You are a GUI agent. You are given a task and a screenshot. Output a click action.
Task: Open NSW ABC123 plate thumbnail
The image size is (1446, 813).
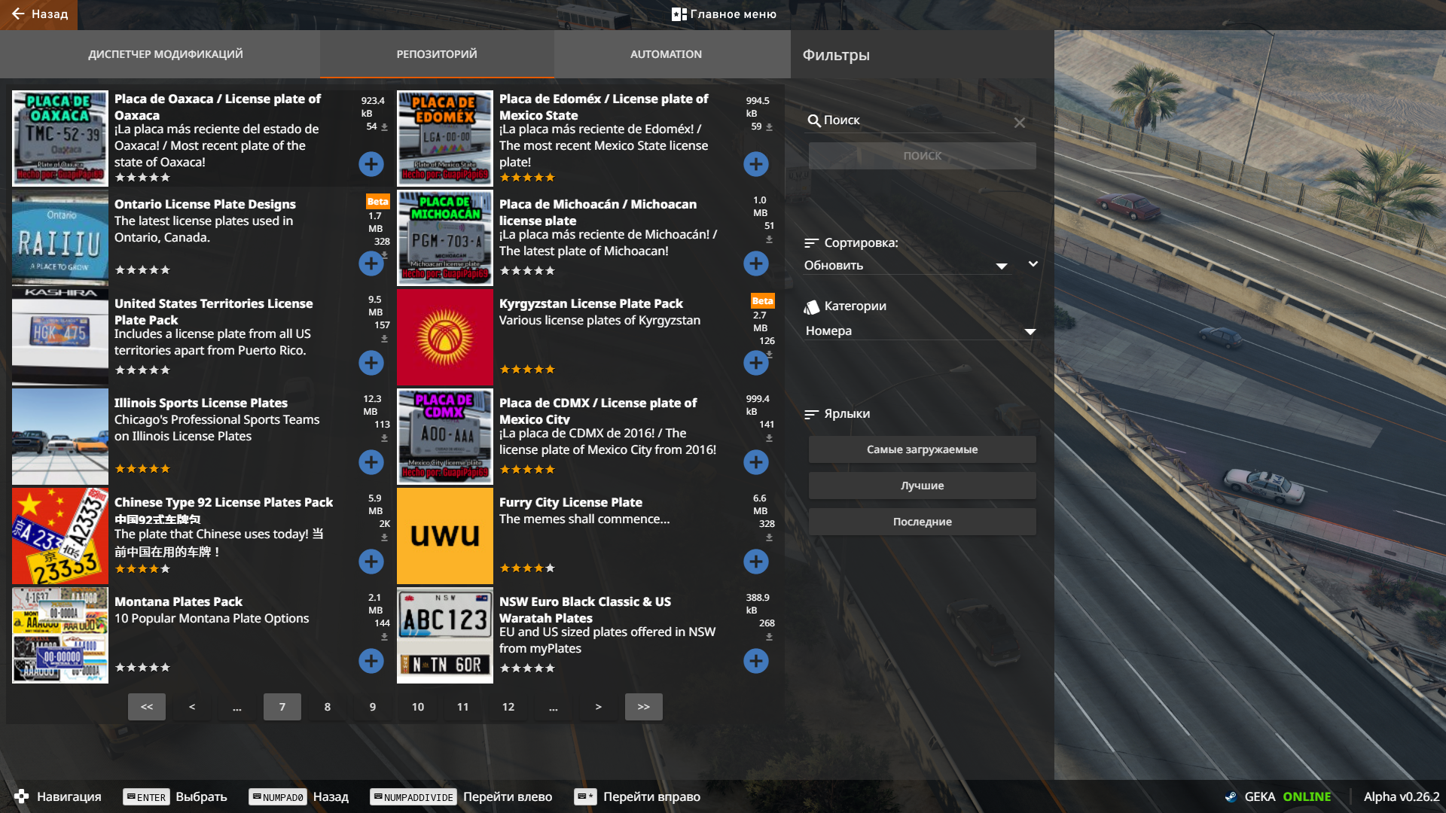tap(445, 635)
